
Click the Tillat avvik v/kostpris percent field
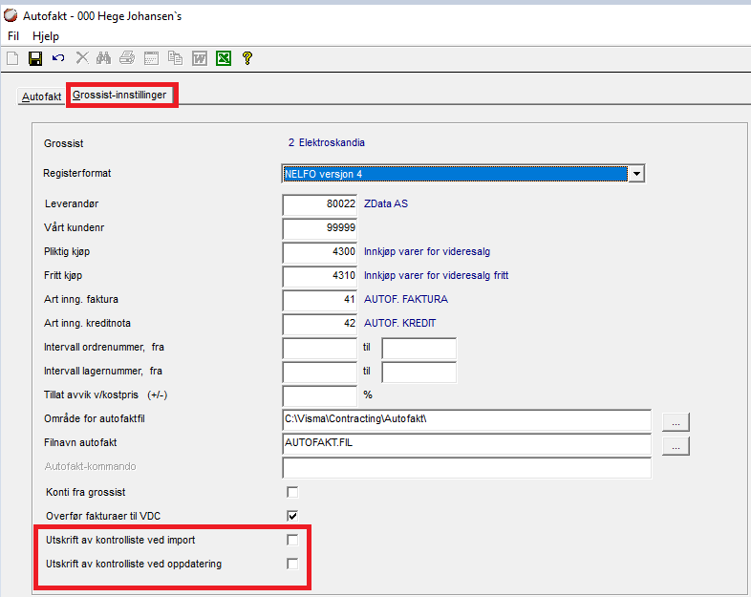coord(320,395)
